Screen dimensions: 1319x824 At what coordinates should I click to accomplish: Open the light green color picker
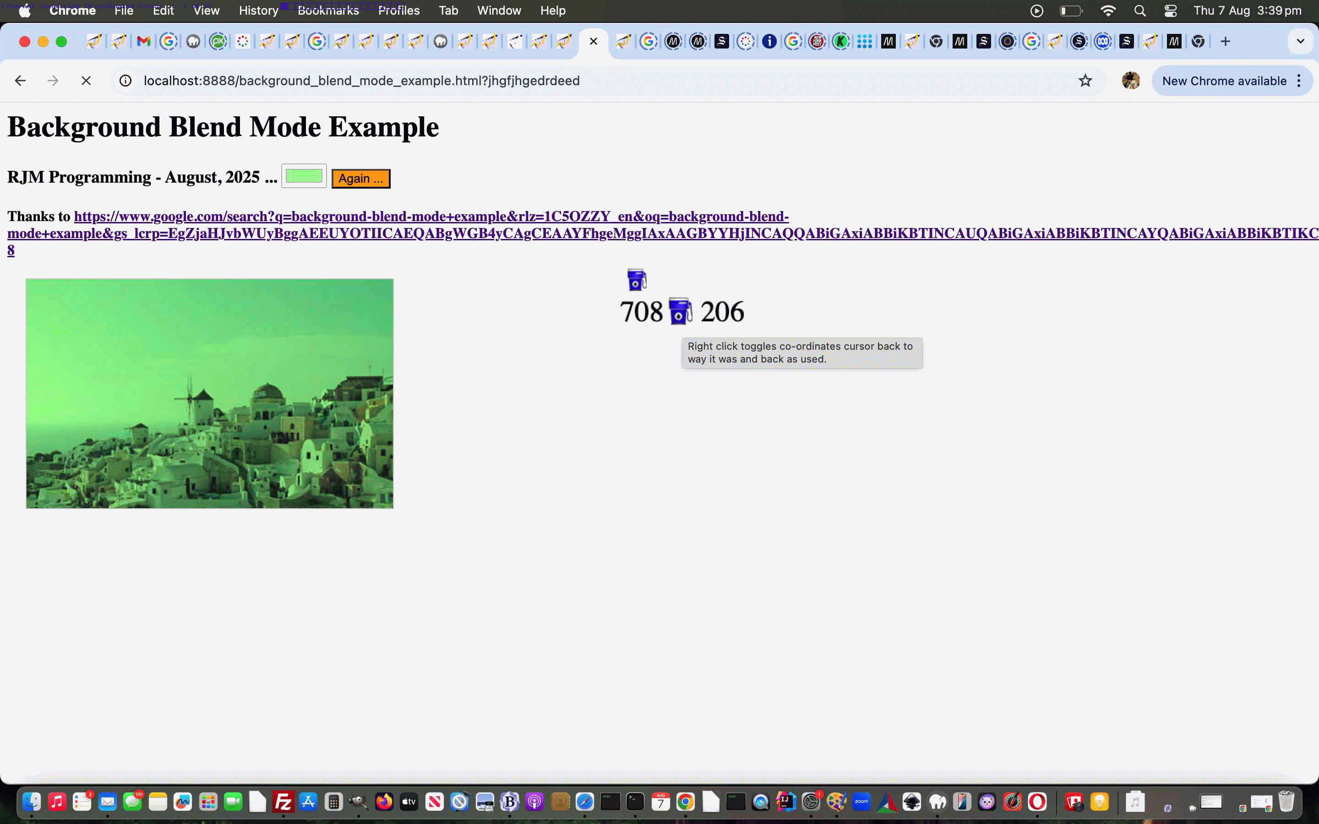(x=304, y=176)
